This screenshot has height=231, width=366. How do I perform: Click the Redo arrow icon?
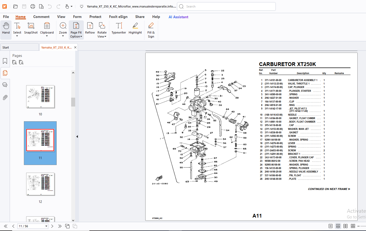(58, 6)
